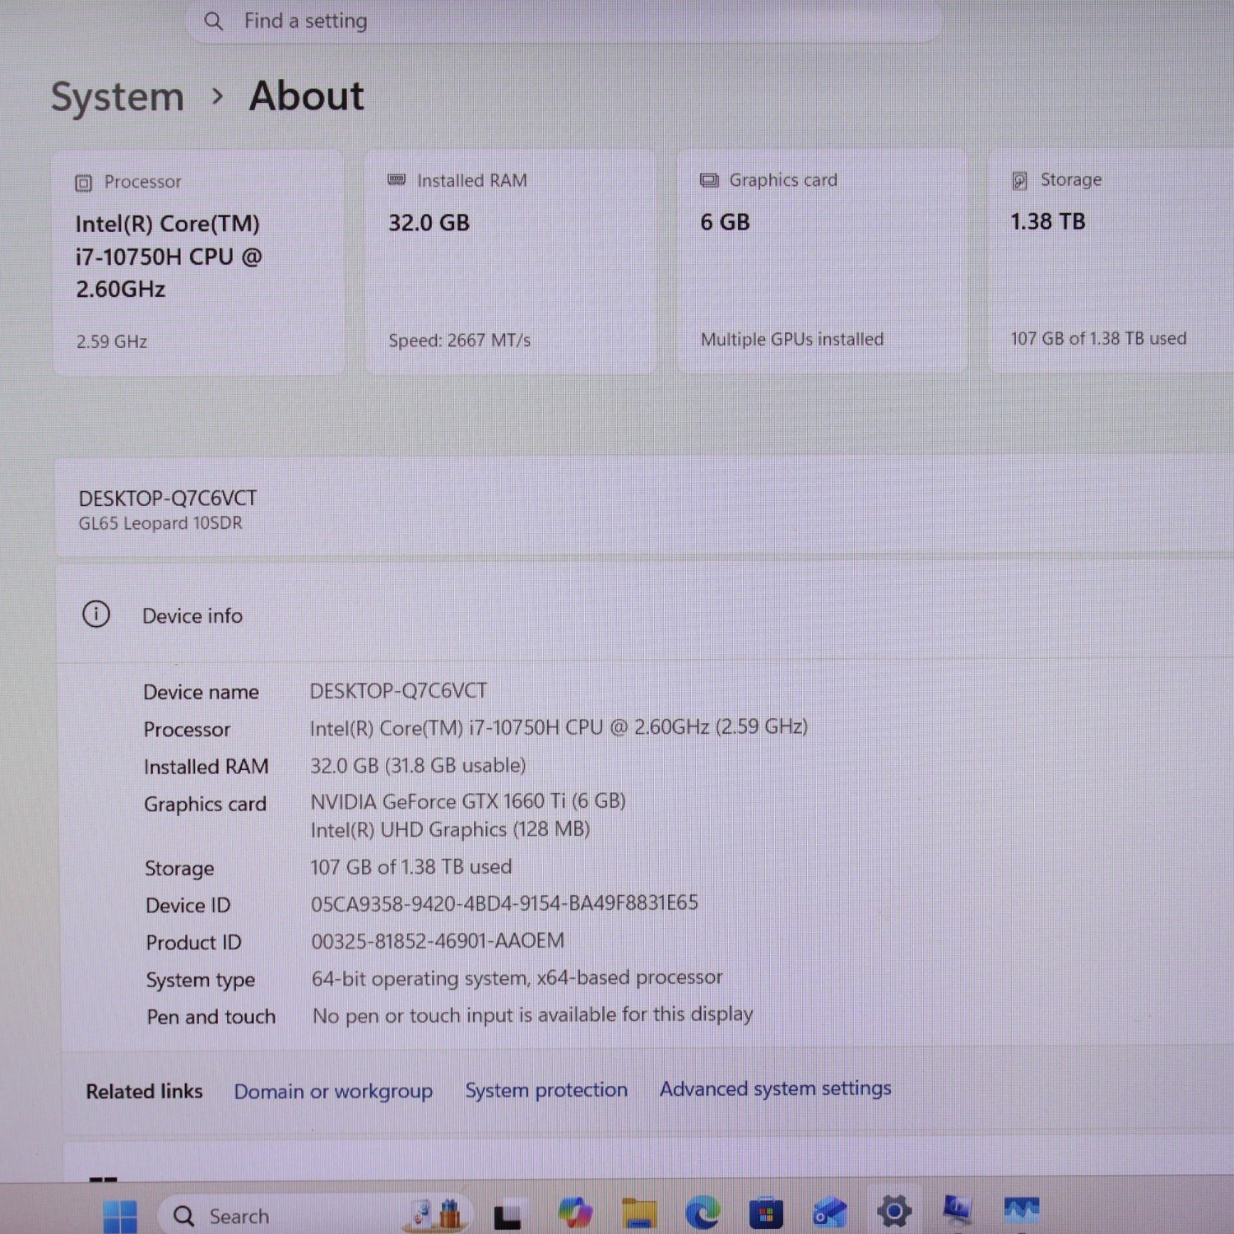This screenshot has height=1234, width=1234.
Task: Open the System protection link
Action: point(546,1089)
